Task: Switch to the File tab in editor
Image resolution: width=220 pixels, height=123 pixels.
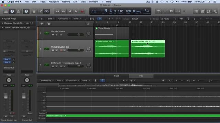Action: click(x=141, y=76)
